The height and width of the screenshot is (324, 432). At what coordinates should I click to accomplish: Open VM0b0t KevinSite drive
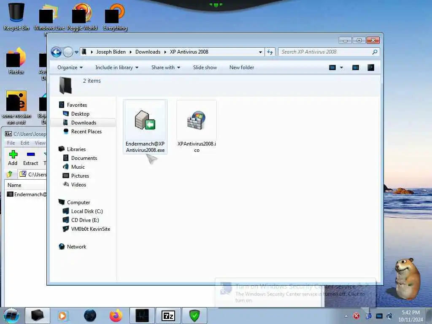[90, 229]
